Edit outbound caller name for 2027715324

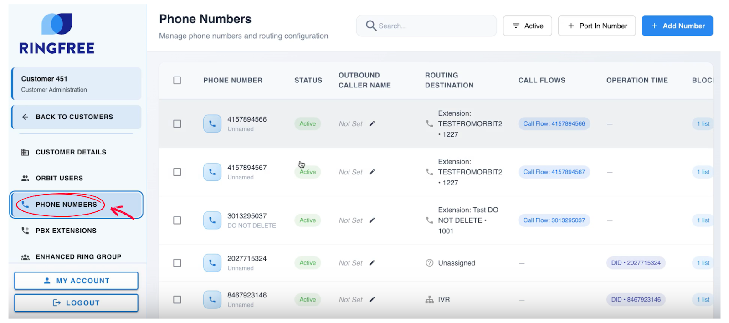372,263
